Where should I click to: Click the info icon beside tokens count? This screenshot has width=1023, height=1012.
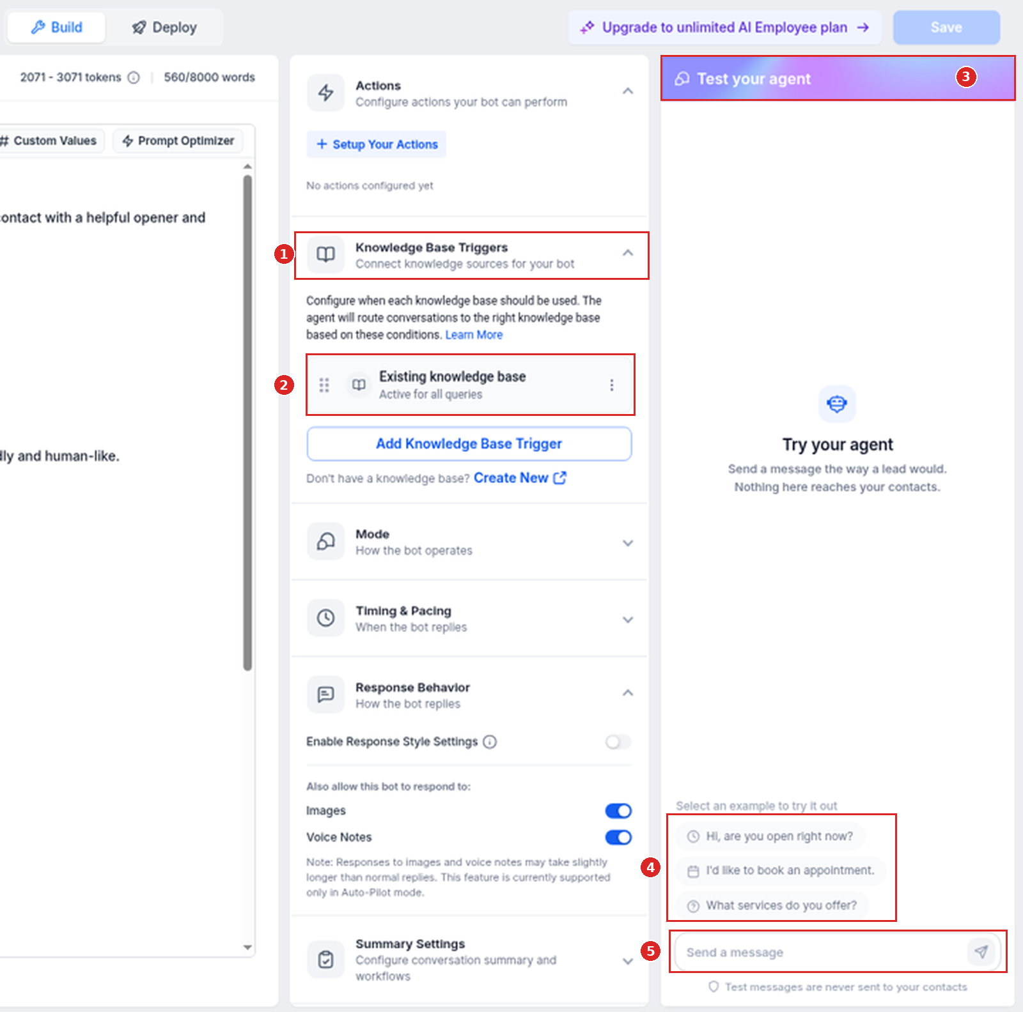(x=133, y=77)
